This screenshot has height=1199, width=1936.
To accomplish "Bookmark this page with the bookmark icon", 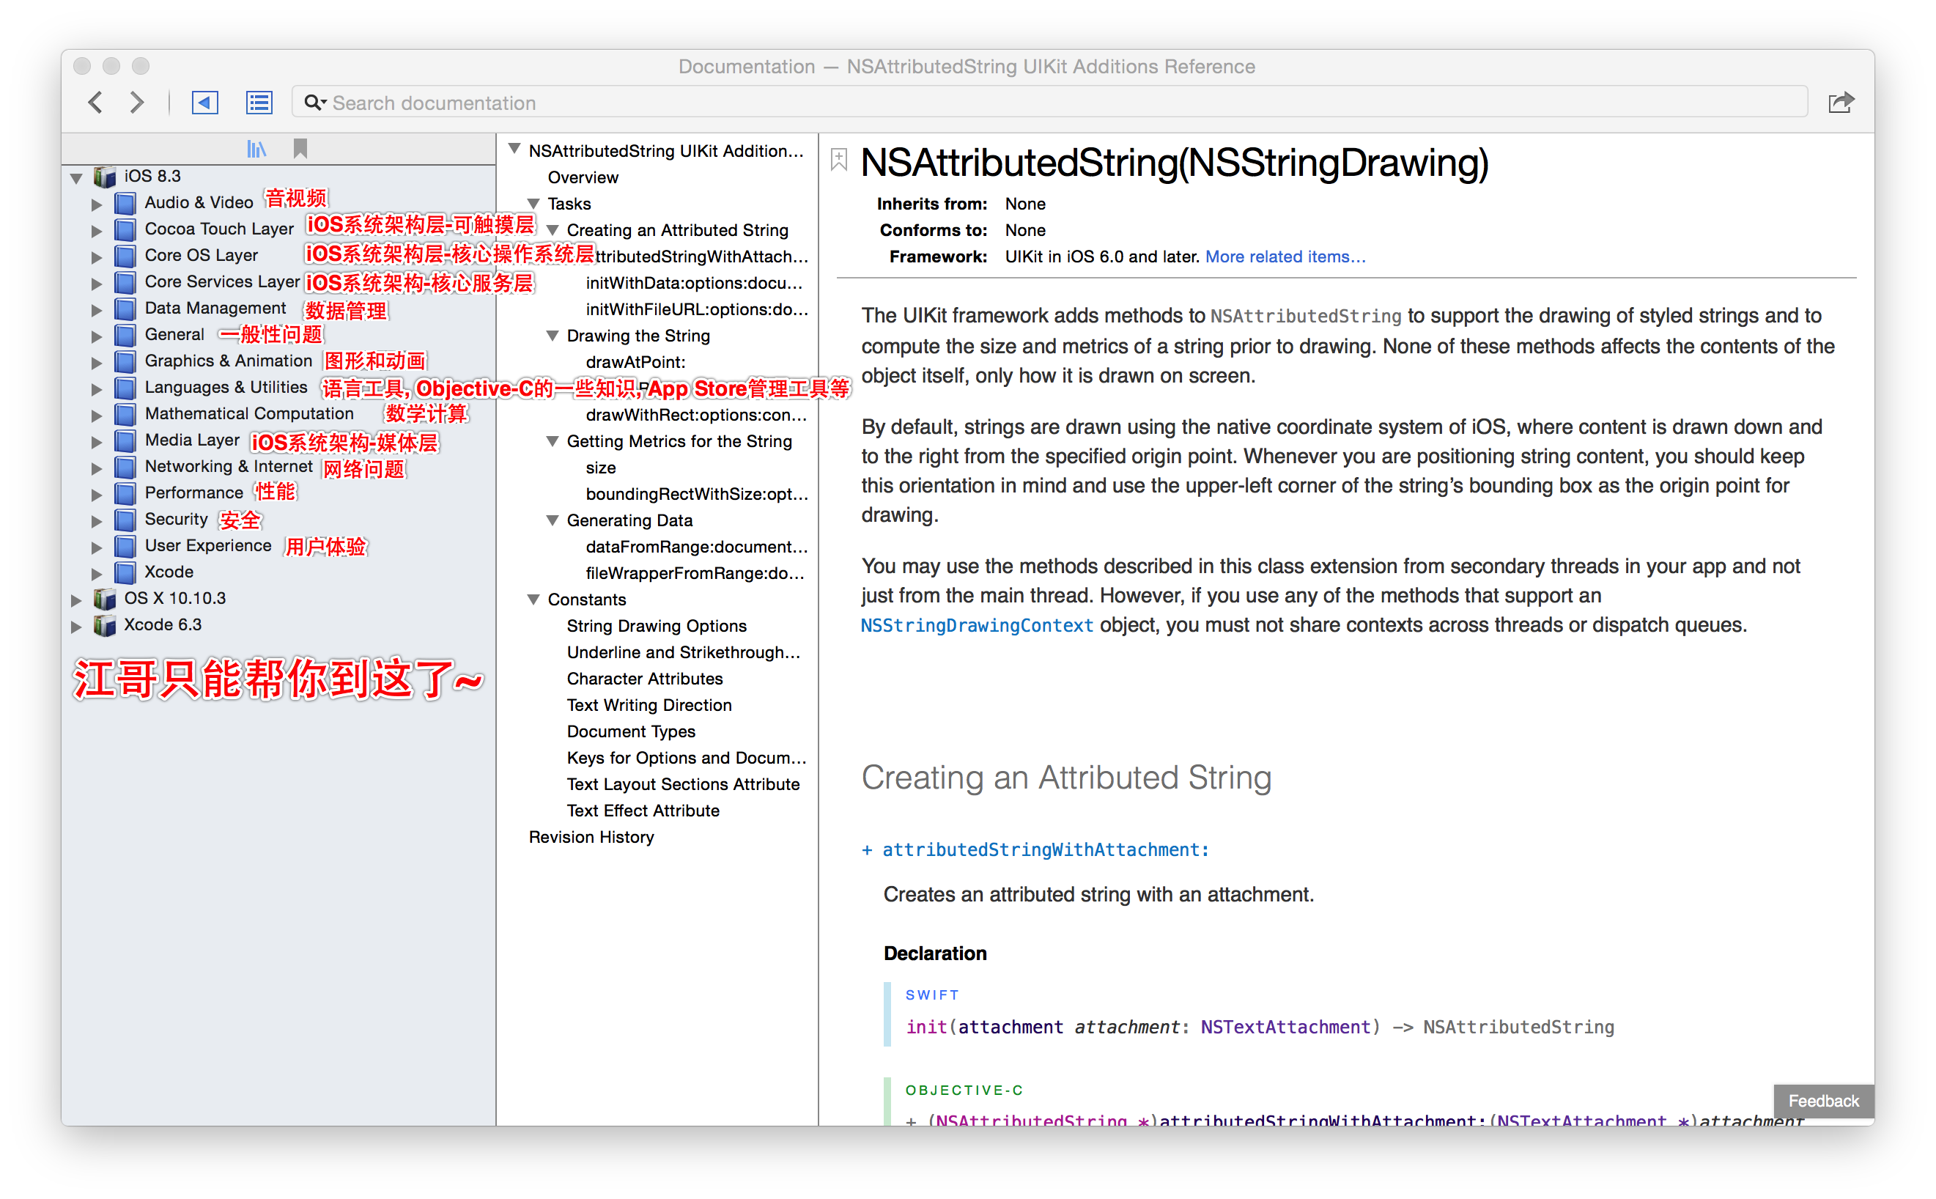I will (x=839, y=159).
